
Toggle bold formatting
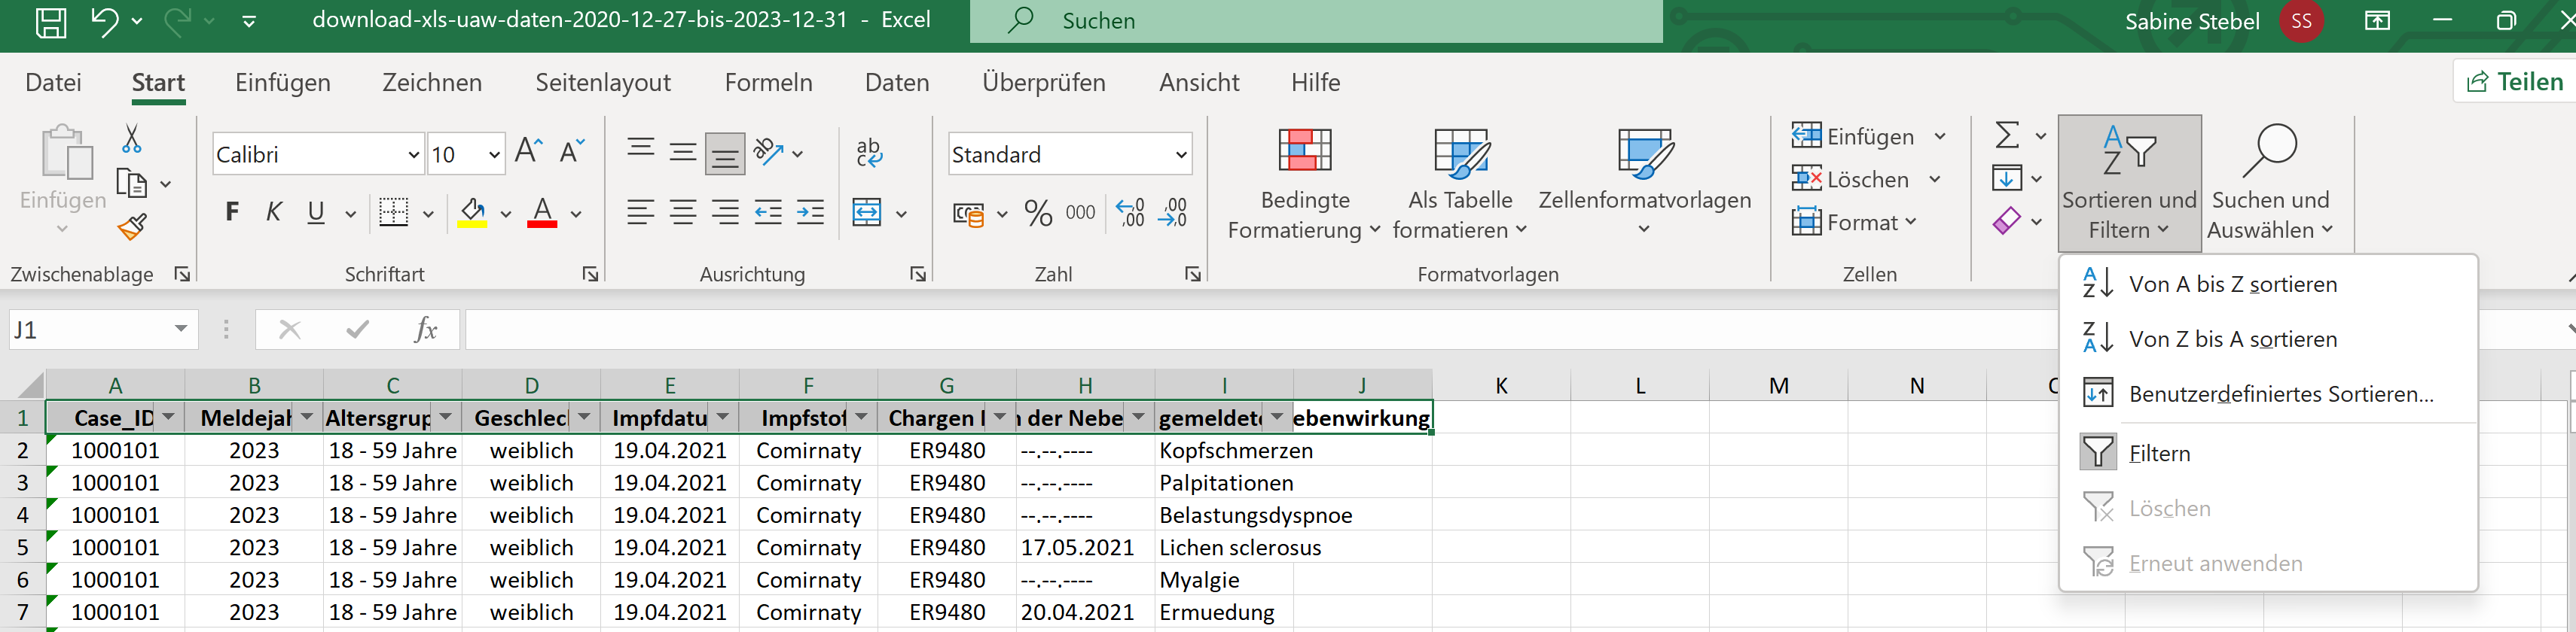coord(232,211)
